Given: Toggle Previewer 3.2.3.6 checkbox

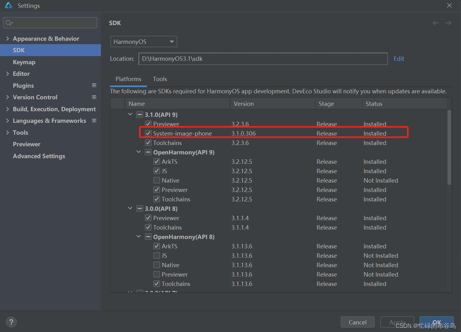Looking at the screenshot, I should pyautogui.click(x=148, y=124).
